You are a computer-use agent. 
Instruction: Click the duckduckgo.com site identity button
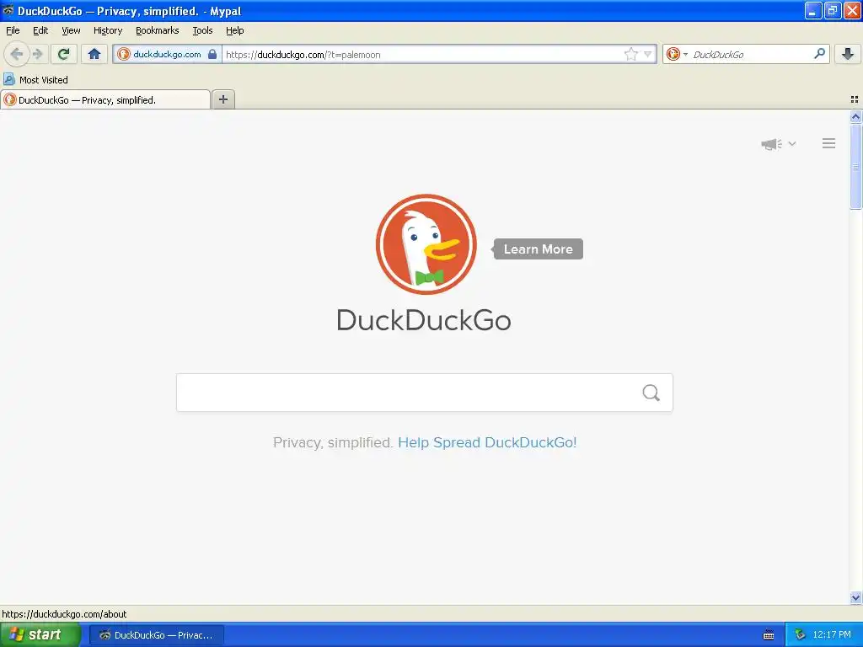[167, 54]
